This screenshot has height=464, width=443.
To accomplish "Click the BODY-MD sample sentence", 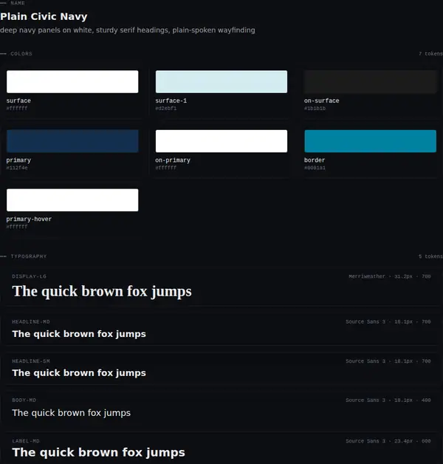I will pos(72,413).
